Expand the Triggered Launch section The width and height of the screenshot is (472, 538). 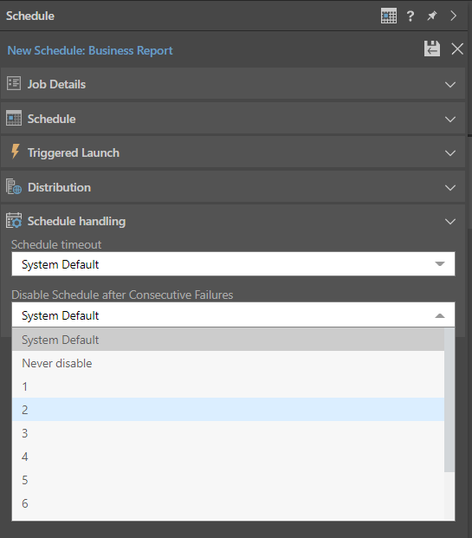click(450, 152)
